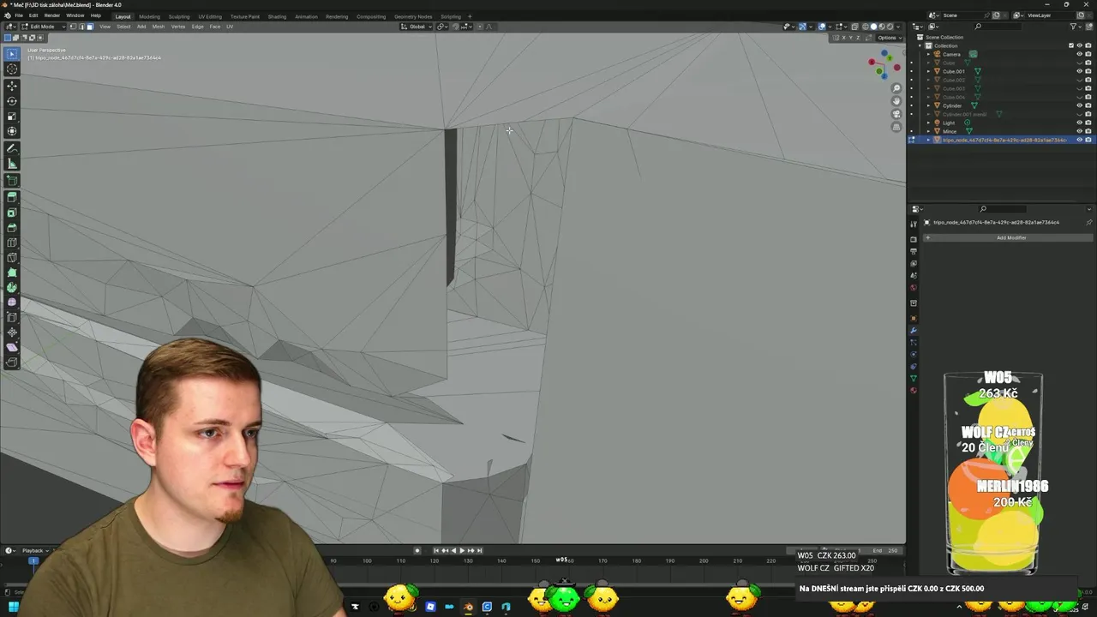Click the End frame field in timeline
Image resolution: width=1097 pixels, height=617 pixels.
pos(884,550)
